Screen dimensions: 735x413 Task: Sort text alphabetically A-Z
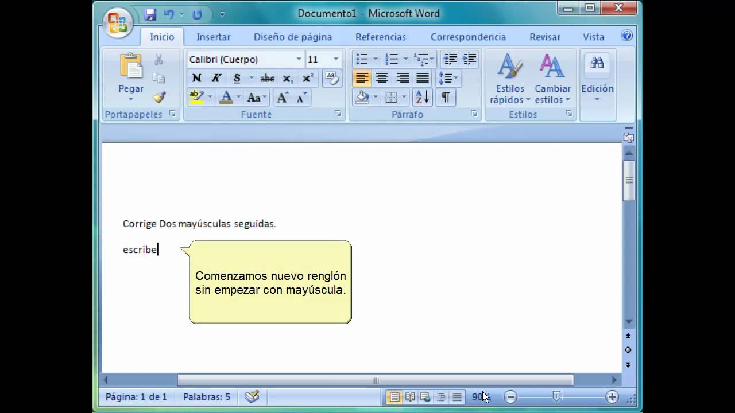421,97
